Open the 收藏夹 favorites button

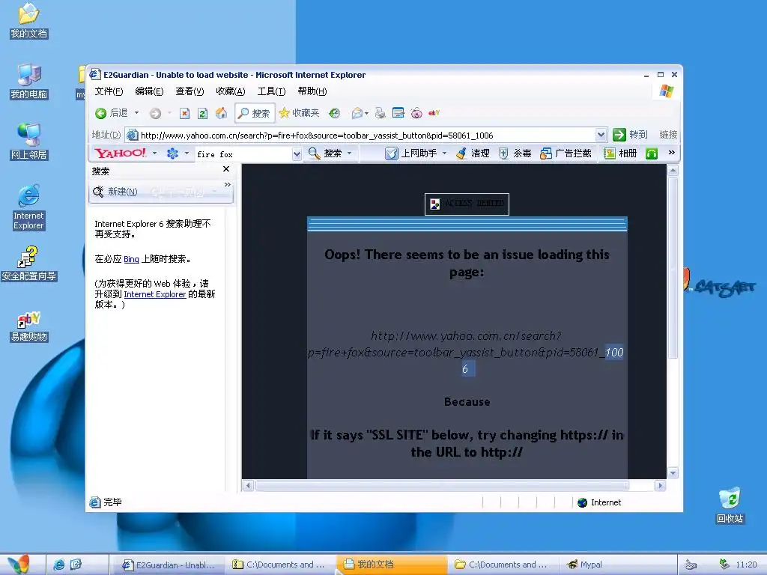pyautogui.click(x=299, y=114)
